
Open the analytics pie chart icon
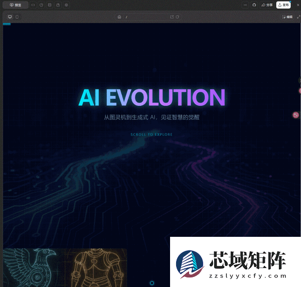click(41, 5)
